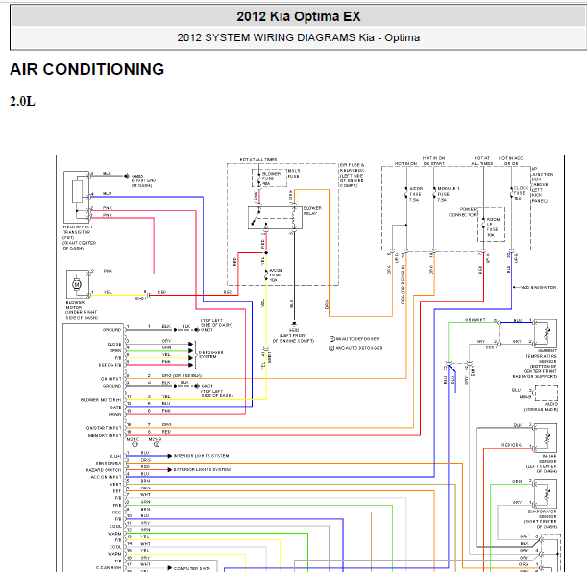
Task: Click the 'HAZARD SWITCH' pin label
Action: tap(104, 470)
